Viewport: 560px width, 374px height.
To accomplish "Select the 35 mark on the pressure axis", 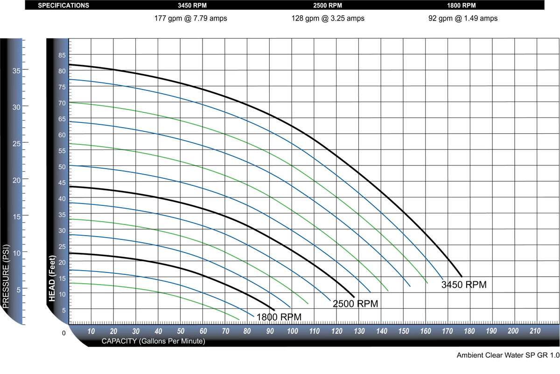I will click(x=16, y=71).
